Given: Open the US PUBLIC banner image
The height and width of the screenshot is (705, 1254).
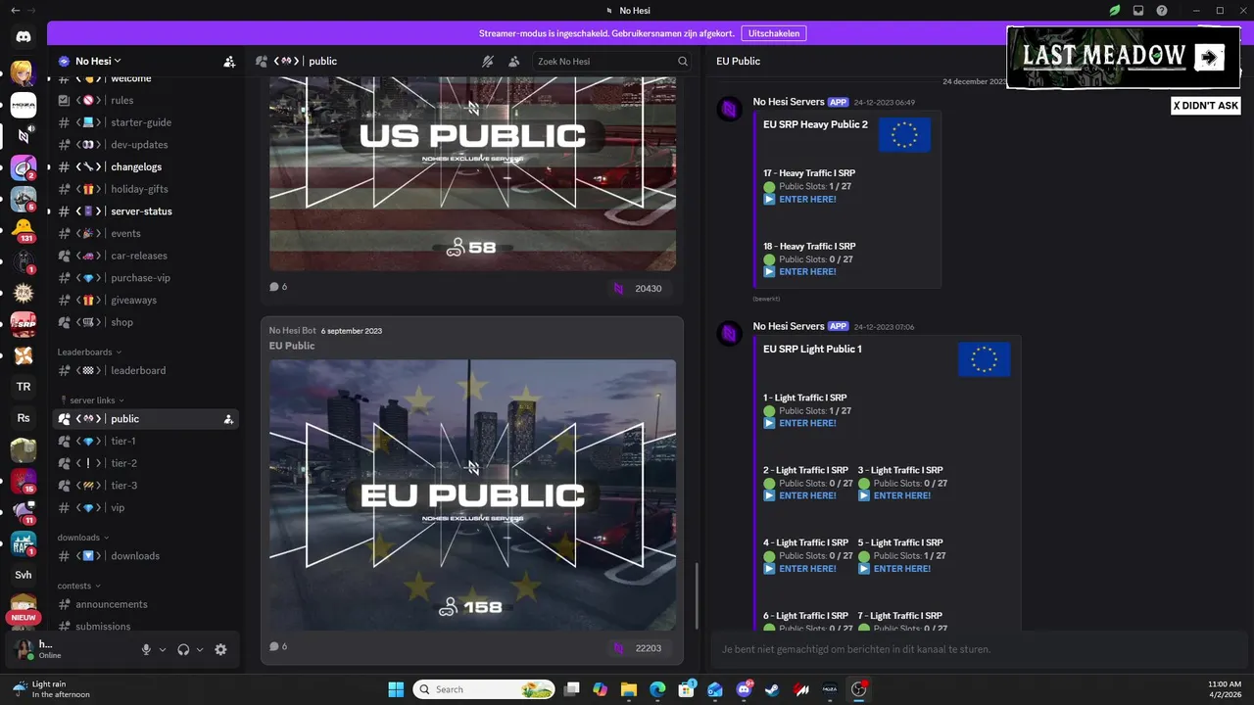Looking at the screenshot, I should (x=472, y=173).
